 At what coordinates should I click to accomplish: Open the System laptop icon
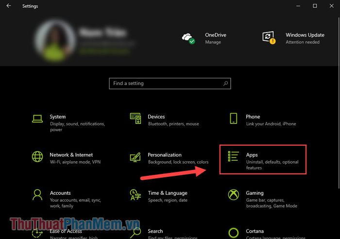coord(37,119)
